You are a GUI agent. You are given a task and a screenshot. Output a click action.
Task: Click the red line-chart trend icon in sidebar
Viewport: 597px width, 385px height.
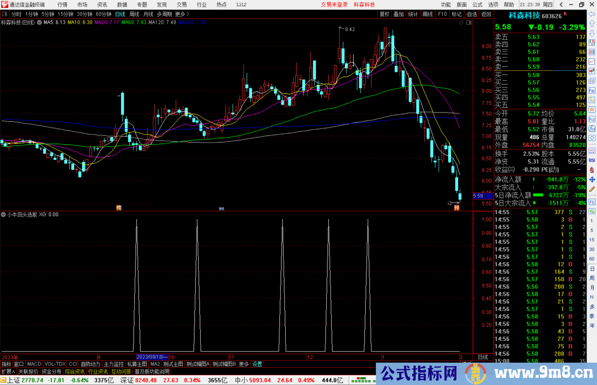592,62
